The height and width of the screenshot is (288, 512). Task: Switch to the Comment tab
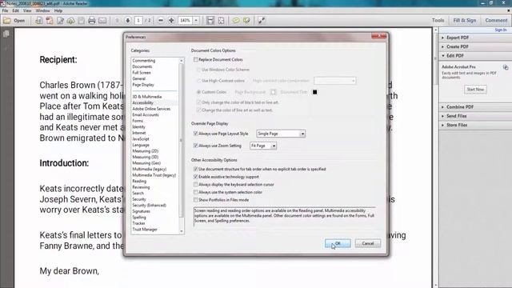click(496, 20)
